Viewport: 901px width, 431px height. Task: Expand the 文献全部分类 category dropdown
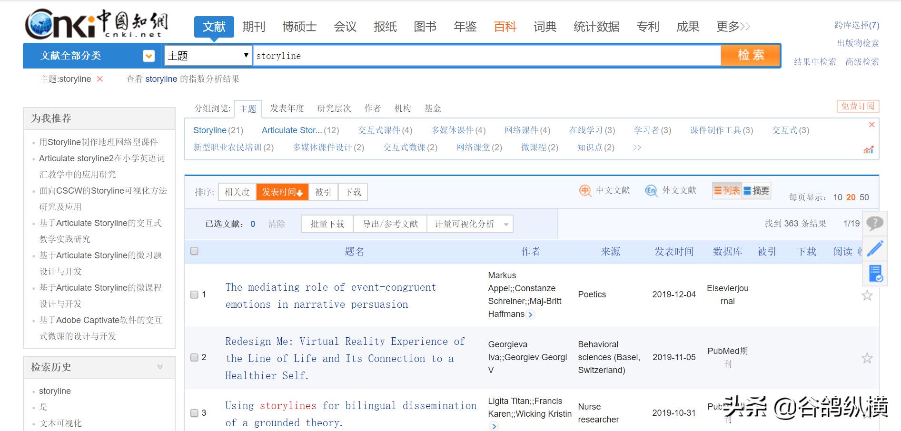click(149, 56)
